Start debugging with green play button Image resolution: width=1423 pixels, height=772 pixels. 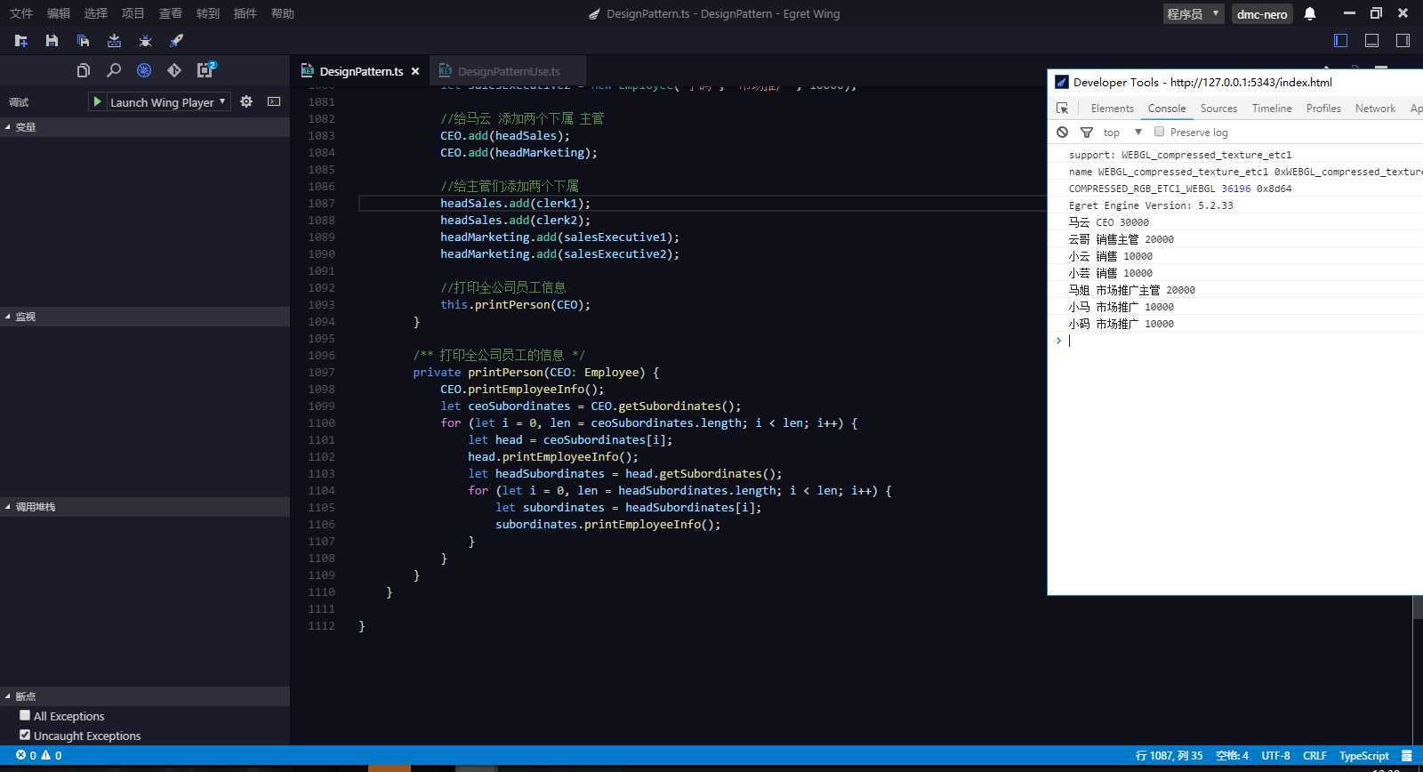[97, 101]
